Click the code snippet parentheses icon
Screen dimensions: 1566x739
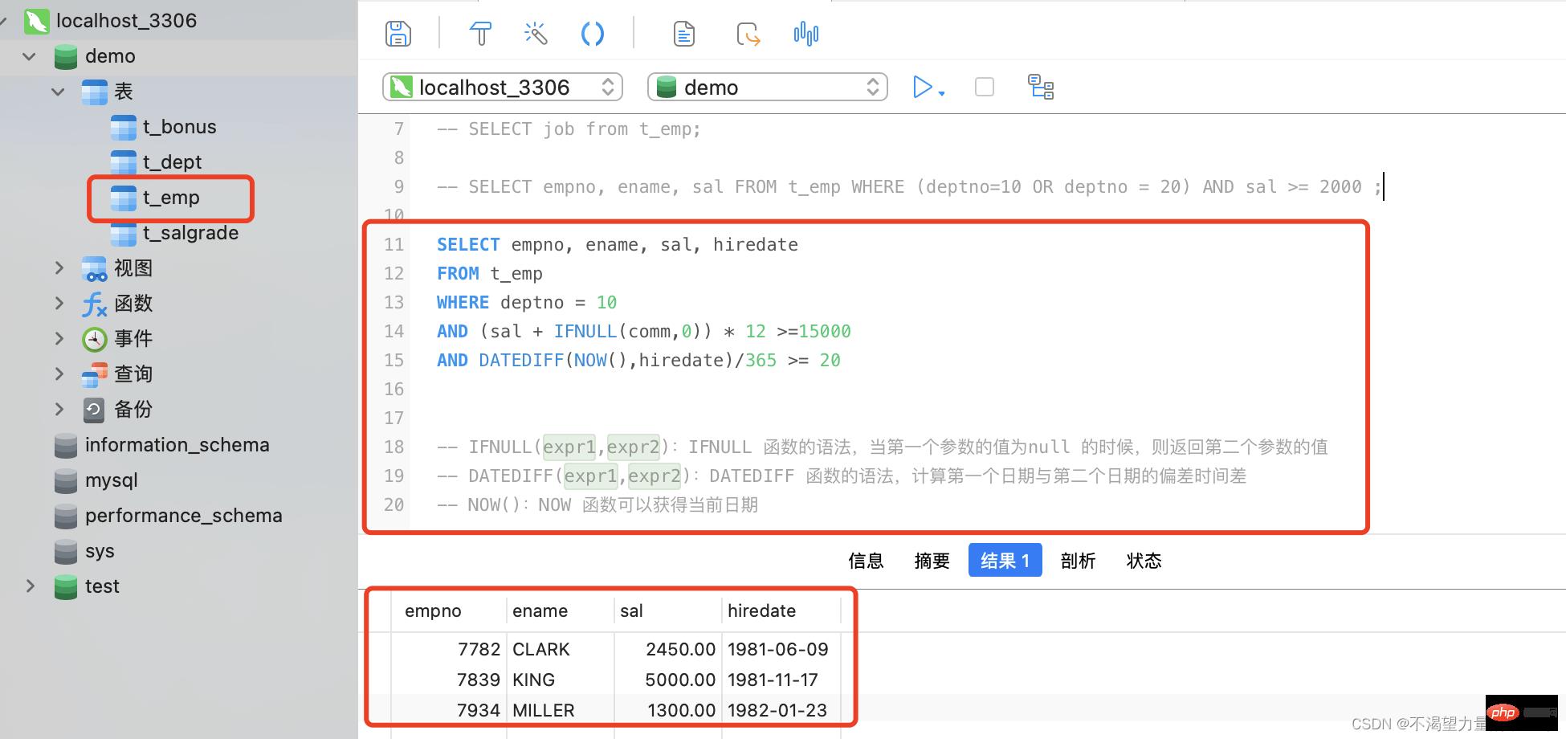pos(592,34)
